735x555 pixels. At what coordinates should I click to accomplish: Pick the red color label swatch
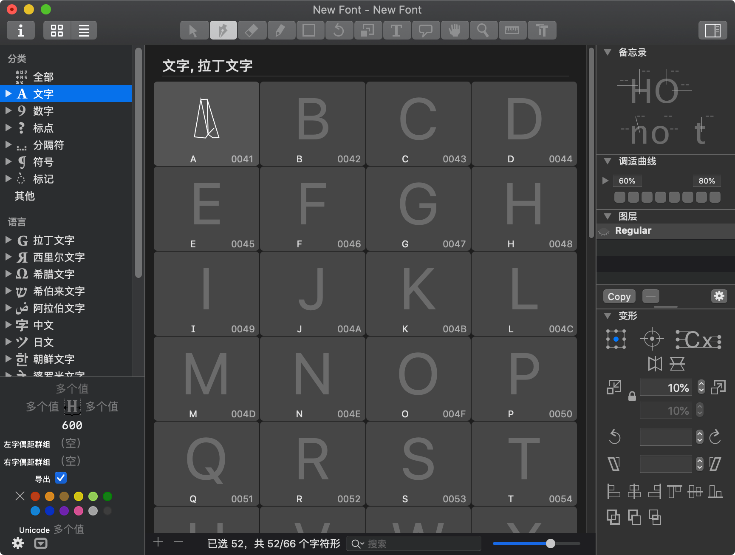point(35,496)
